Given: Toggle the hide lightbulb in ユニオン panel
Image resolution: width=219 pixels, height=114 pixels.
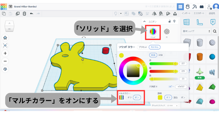Looking at the screenshot, I should [174, 21].
